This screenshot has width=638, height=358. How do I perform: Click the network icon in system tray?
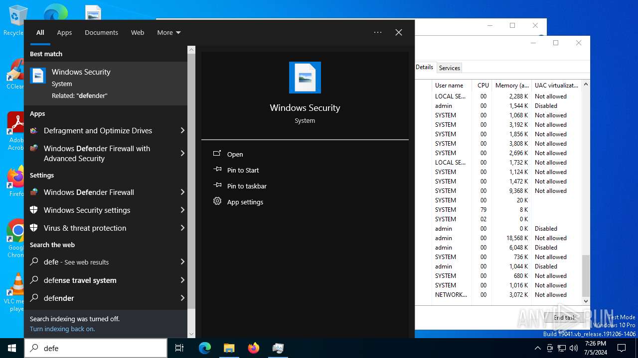561,348
